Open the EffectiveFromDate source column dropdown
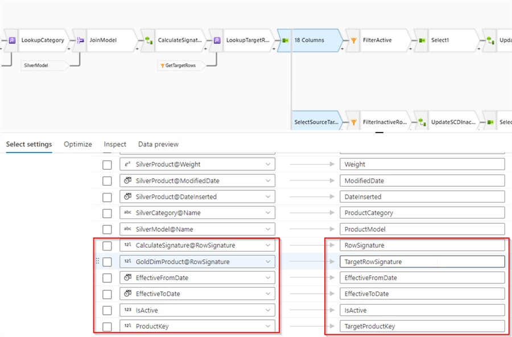512x337 pixels. point(268,278)
